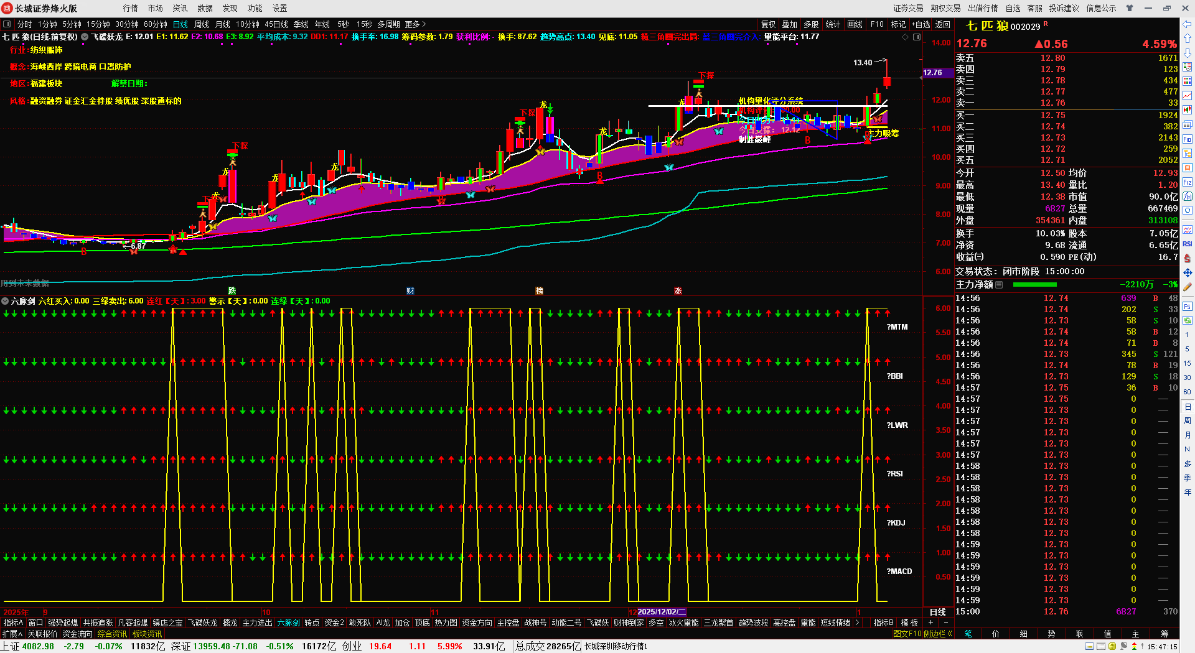Click the 证券交易 link
The width and height of the screenshot is (1195, 653).
(x=909, y=8)
